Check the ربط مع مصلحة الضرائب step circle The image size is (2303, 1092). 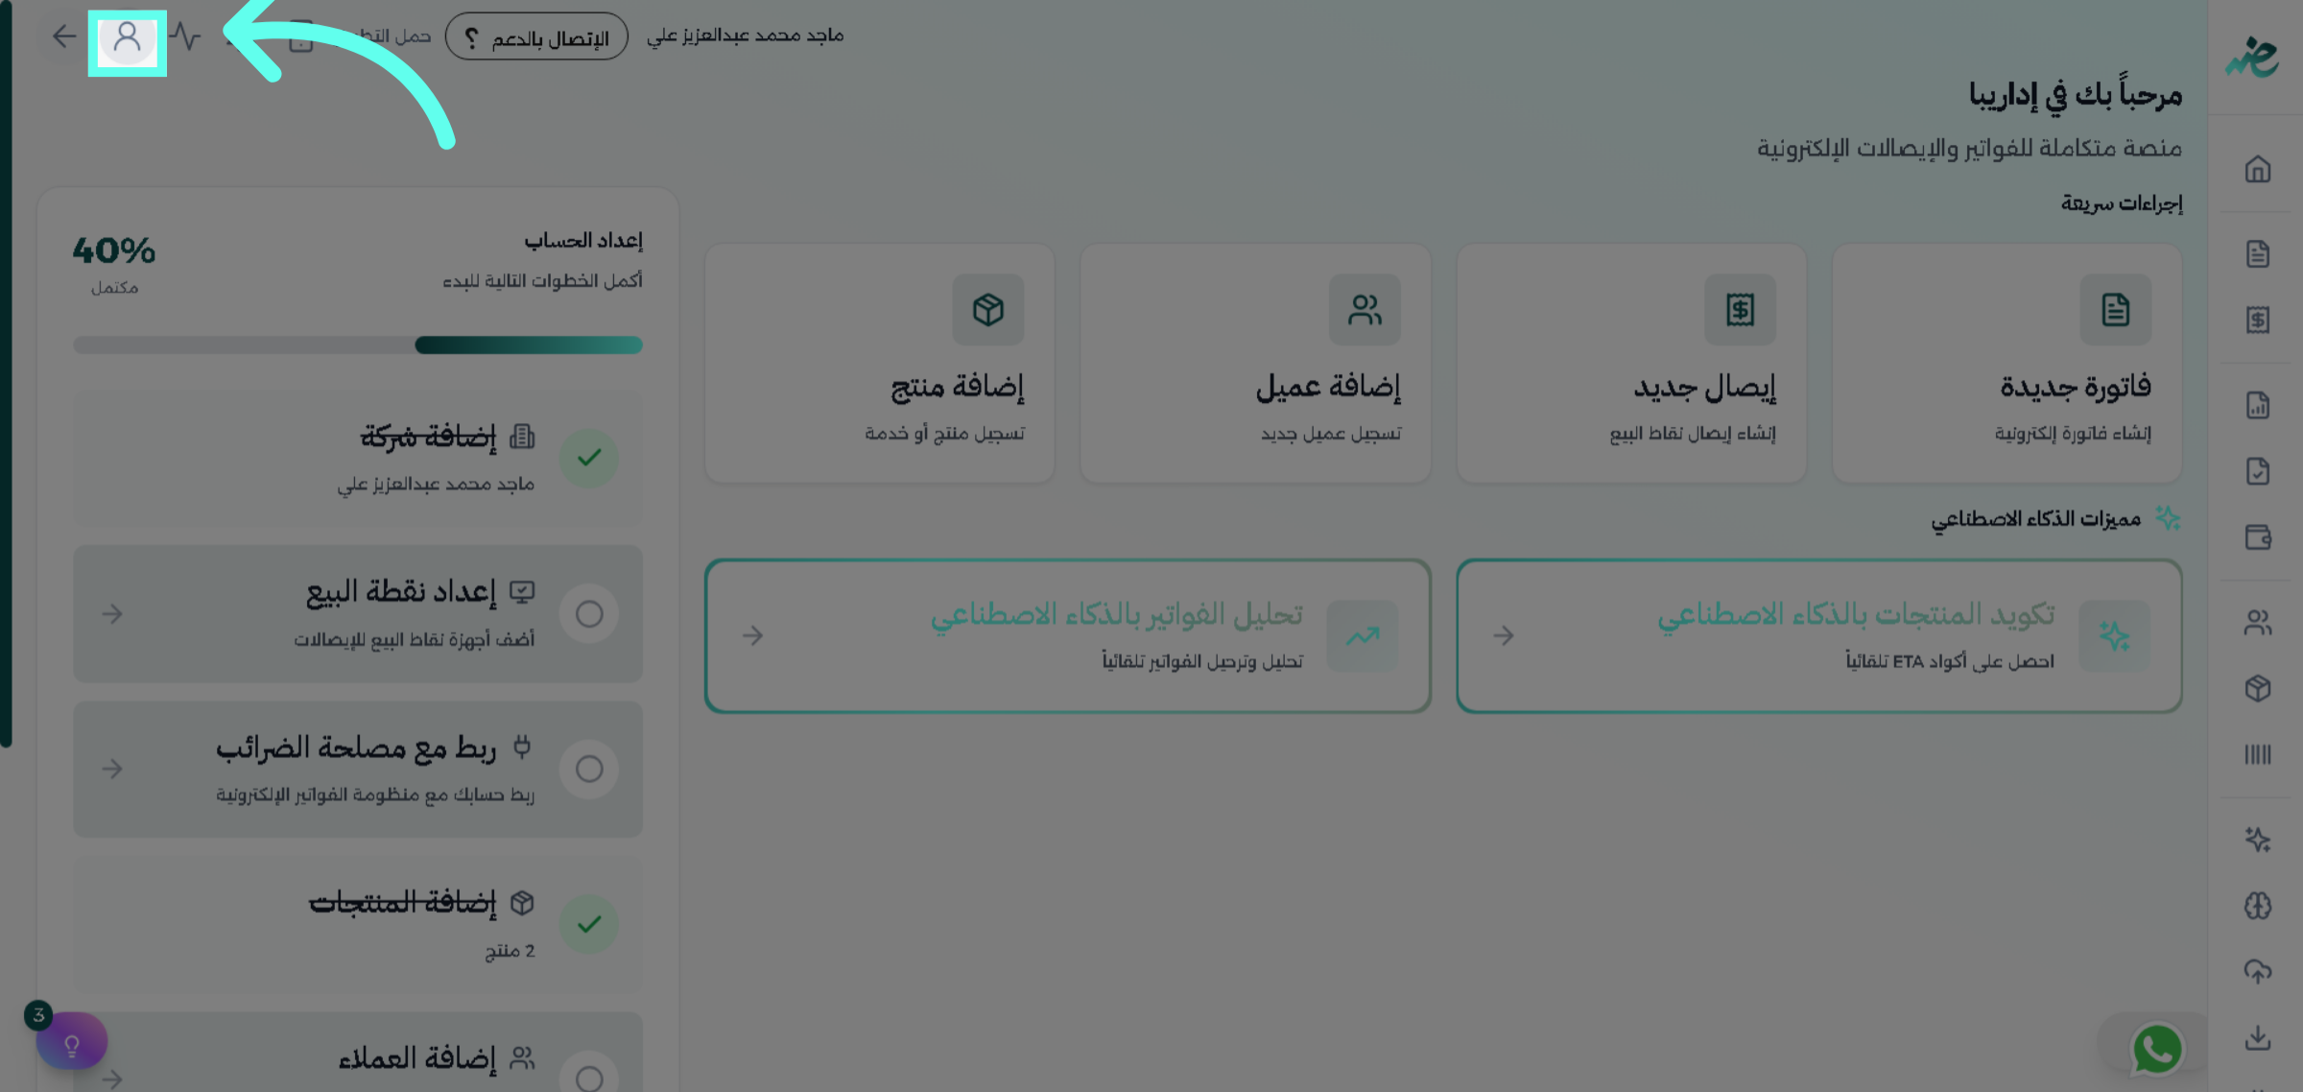coord(590,768)
